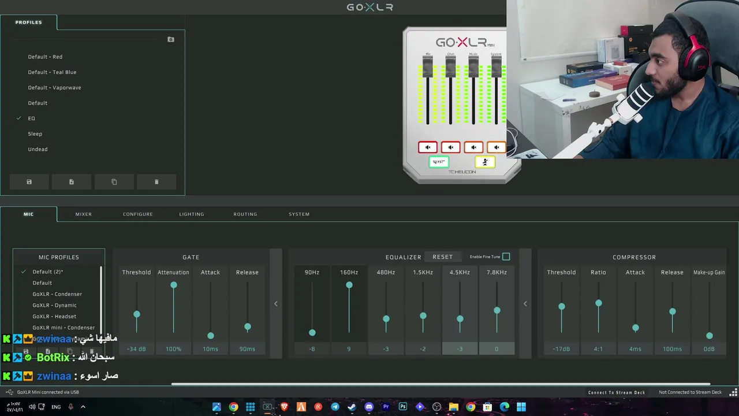Screen dimensions: 739x416
Task: Click the mic cough mute button
Action: pos(485,162)
